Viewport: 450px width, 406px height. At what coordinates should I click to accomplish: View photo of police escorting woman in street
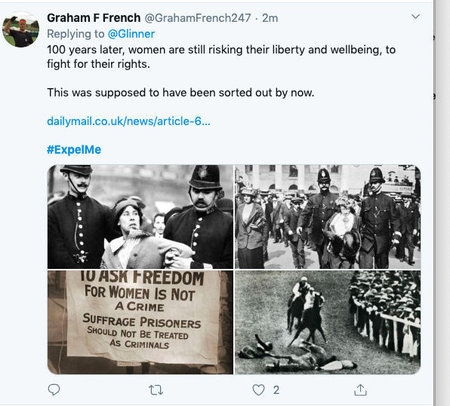[328, 217]
